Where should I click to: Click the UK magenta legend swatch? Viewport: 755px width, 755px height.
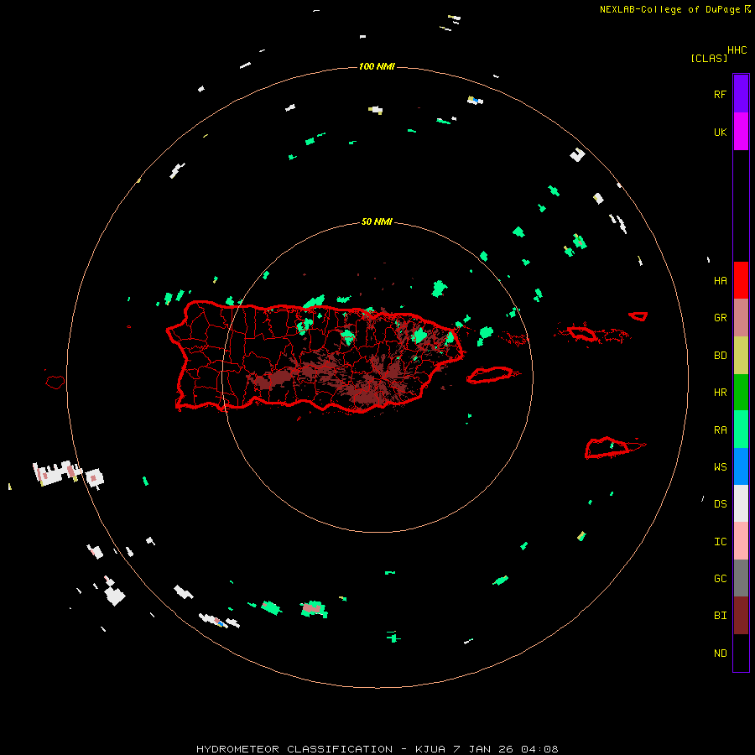point(741,132)
